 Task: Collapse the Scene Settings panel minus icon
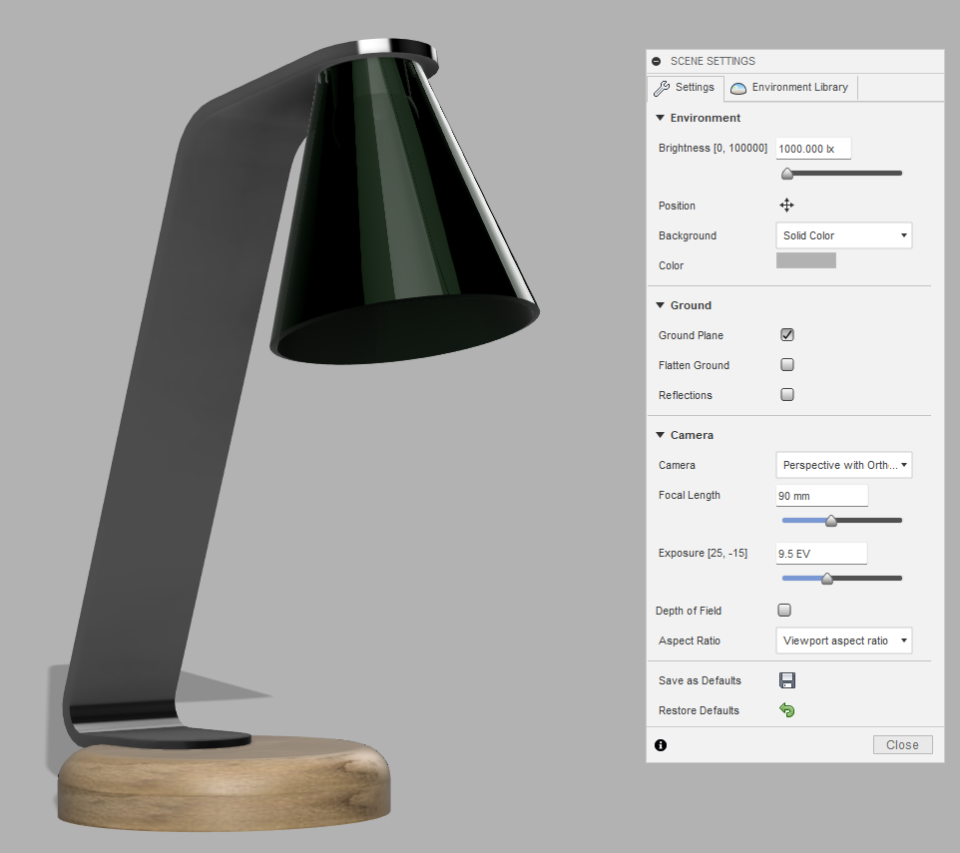657,62
